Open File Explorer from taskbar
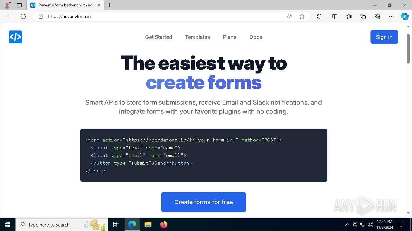412x231 pixels. point(148,225)
